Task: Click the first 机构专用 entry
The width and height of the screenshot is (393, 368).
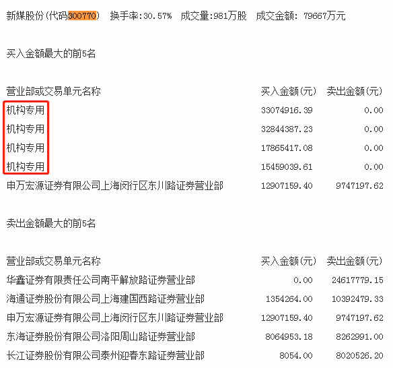Action: click(26, 111)
